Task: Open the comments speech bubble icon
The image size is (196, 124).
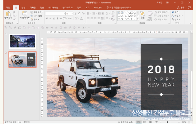Action: (189, 7)
